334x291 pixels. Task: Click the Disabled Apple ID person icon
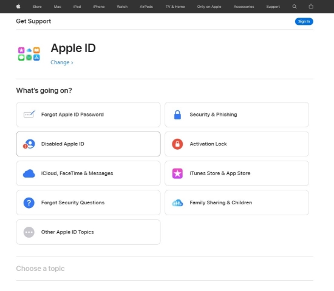(29, 144)
